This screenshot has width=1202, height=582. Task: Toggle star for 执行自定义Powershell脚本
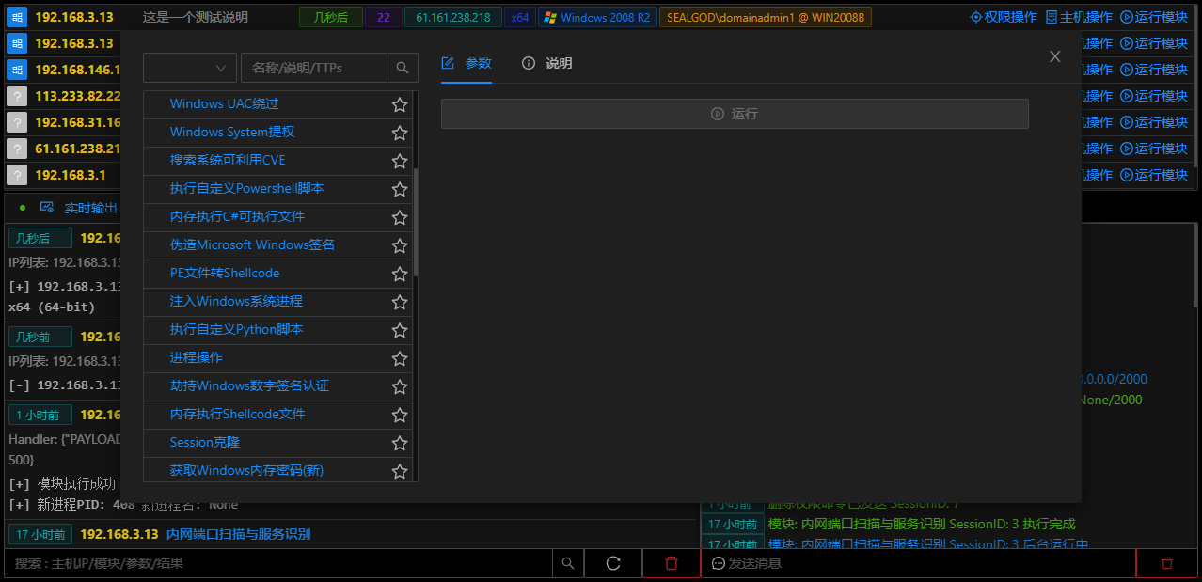(400, 189)
